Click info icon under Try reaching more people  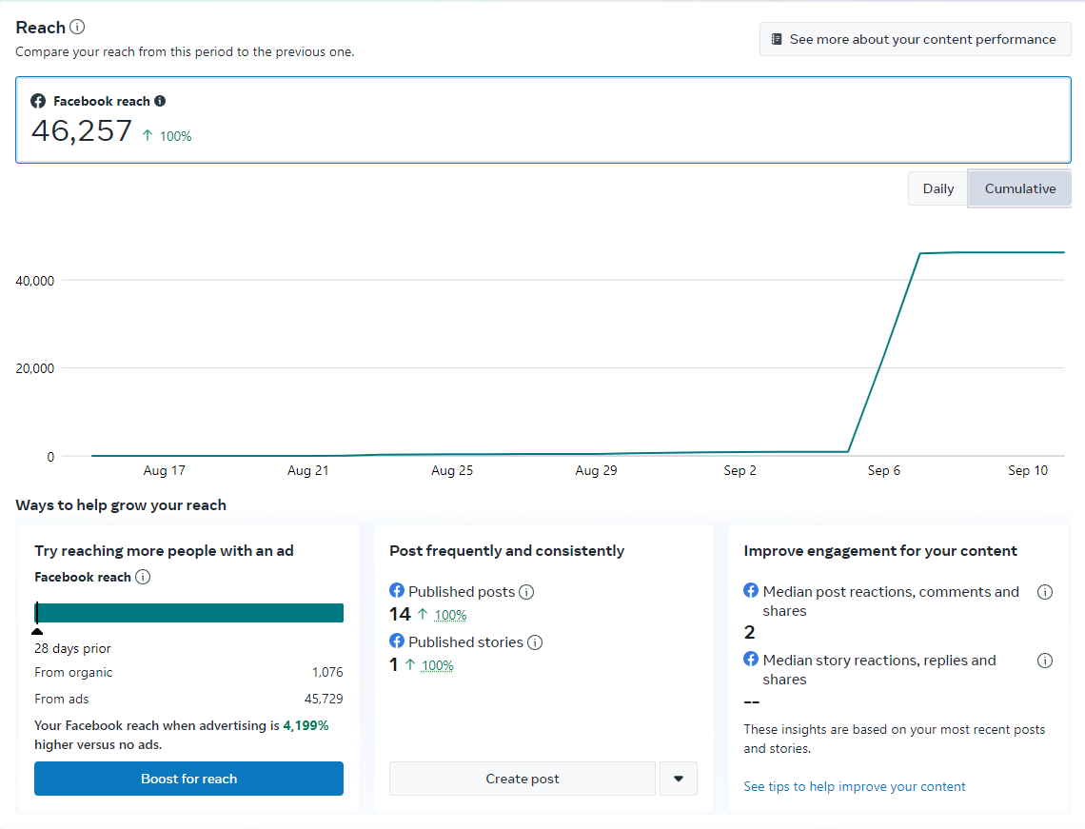tap(143, 577)
